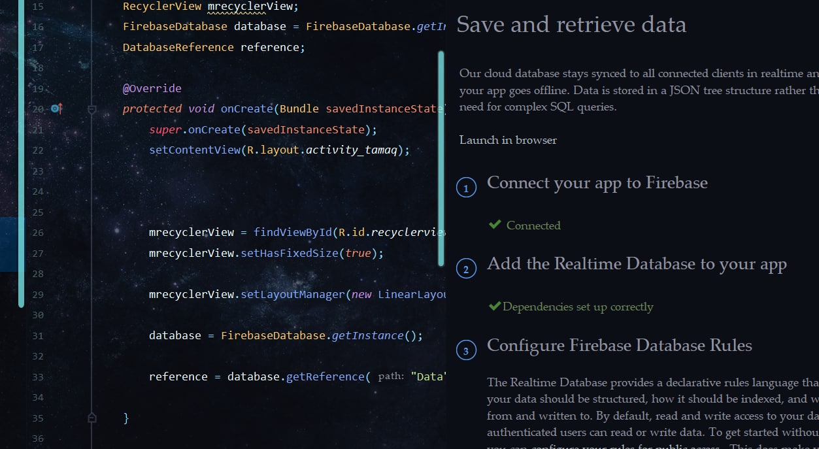Click the closing fold marker at line 35

tap(92, 418)
